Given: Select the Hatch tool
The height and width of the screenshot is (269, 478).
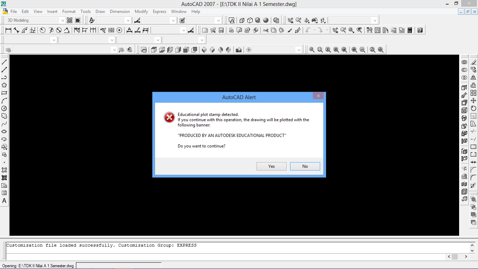Looking at the screenshot, I should [x=4, y=170].
